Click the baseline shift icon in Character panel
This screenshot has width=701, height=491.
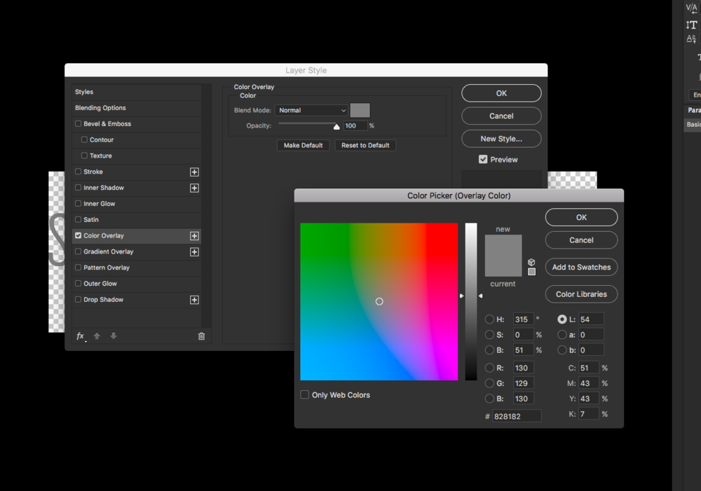click(690, 39)
